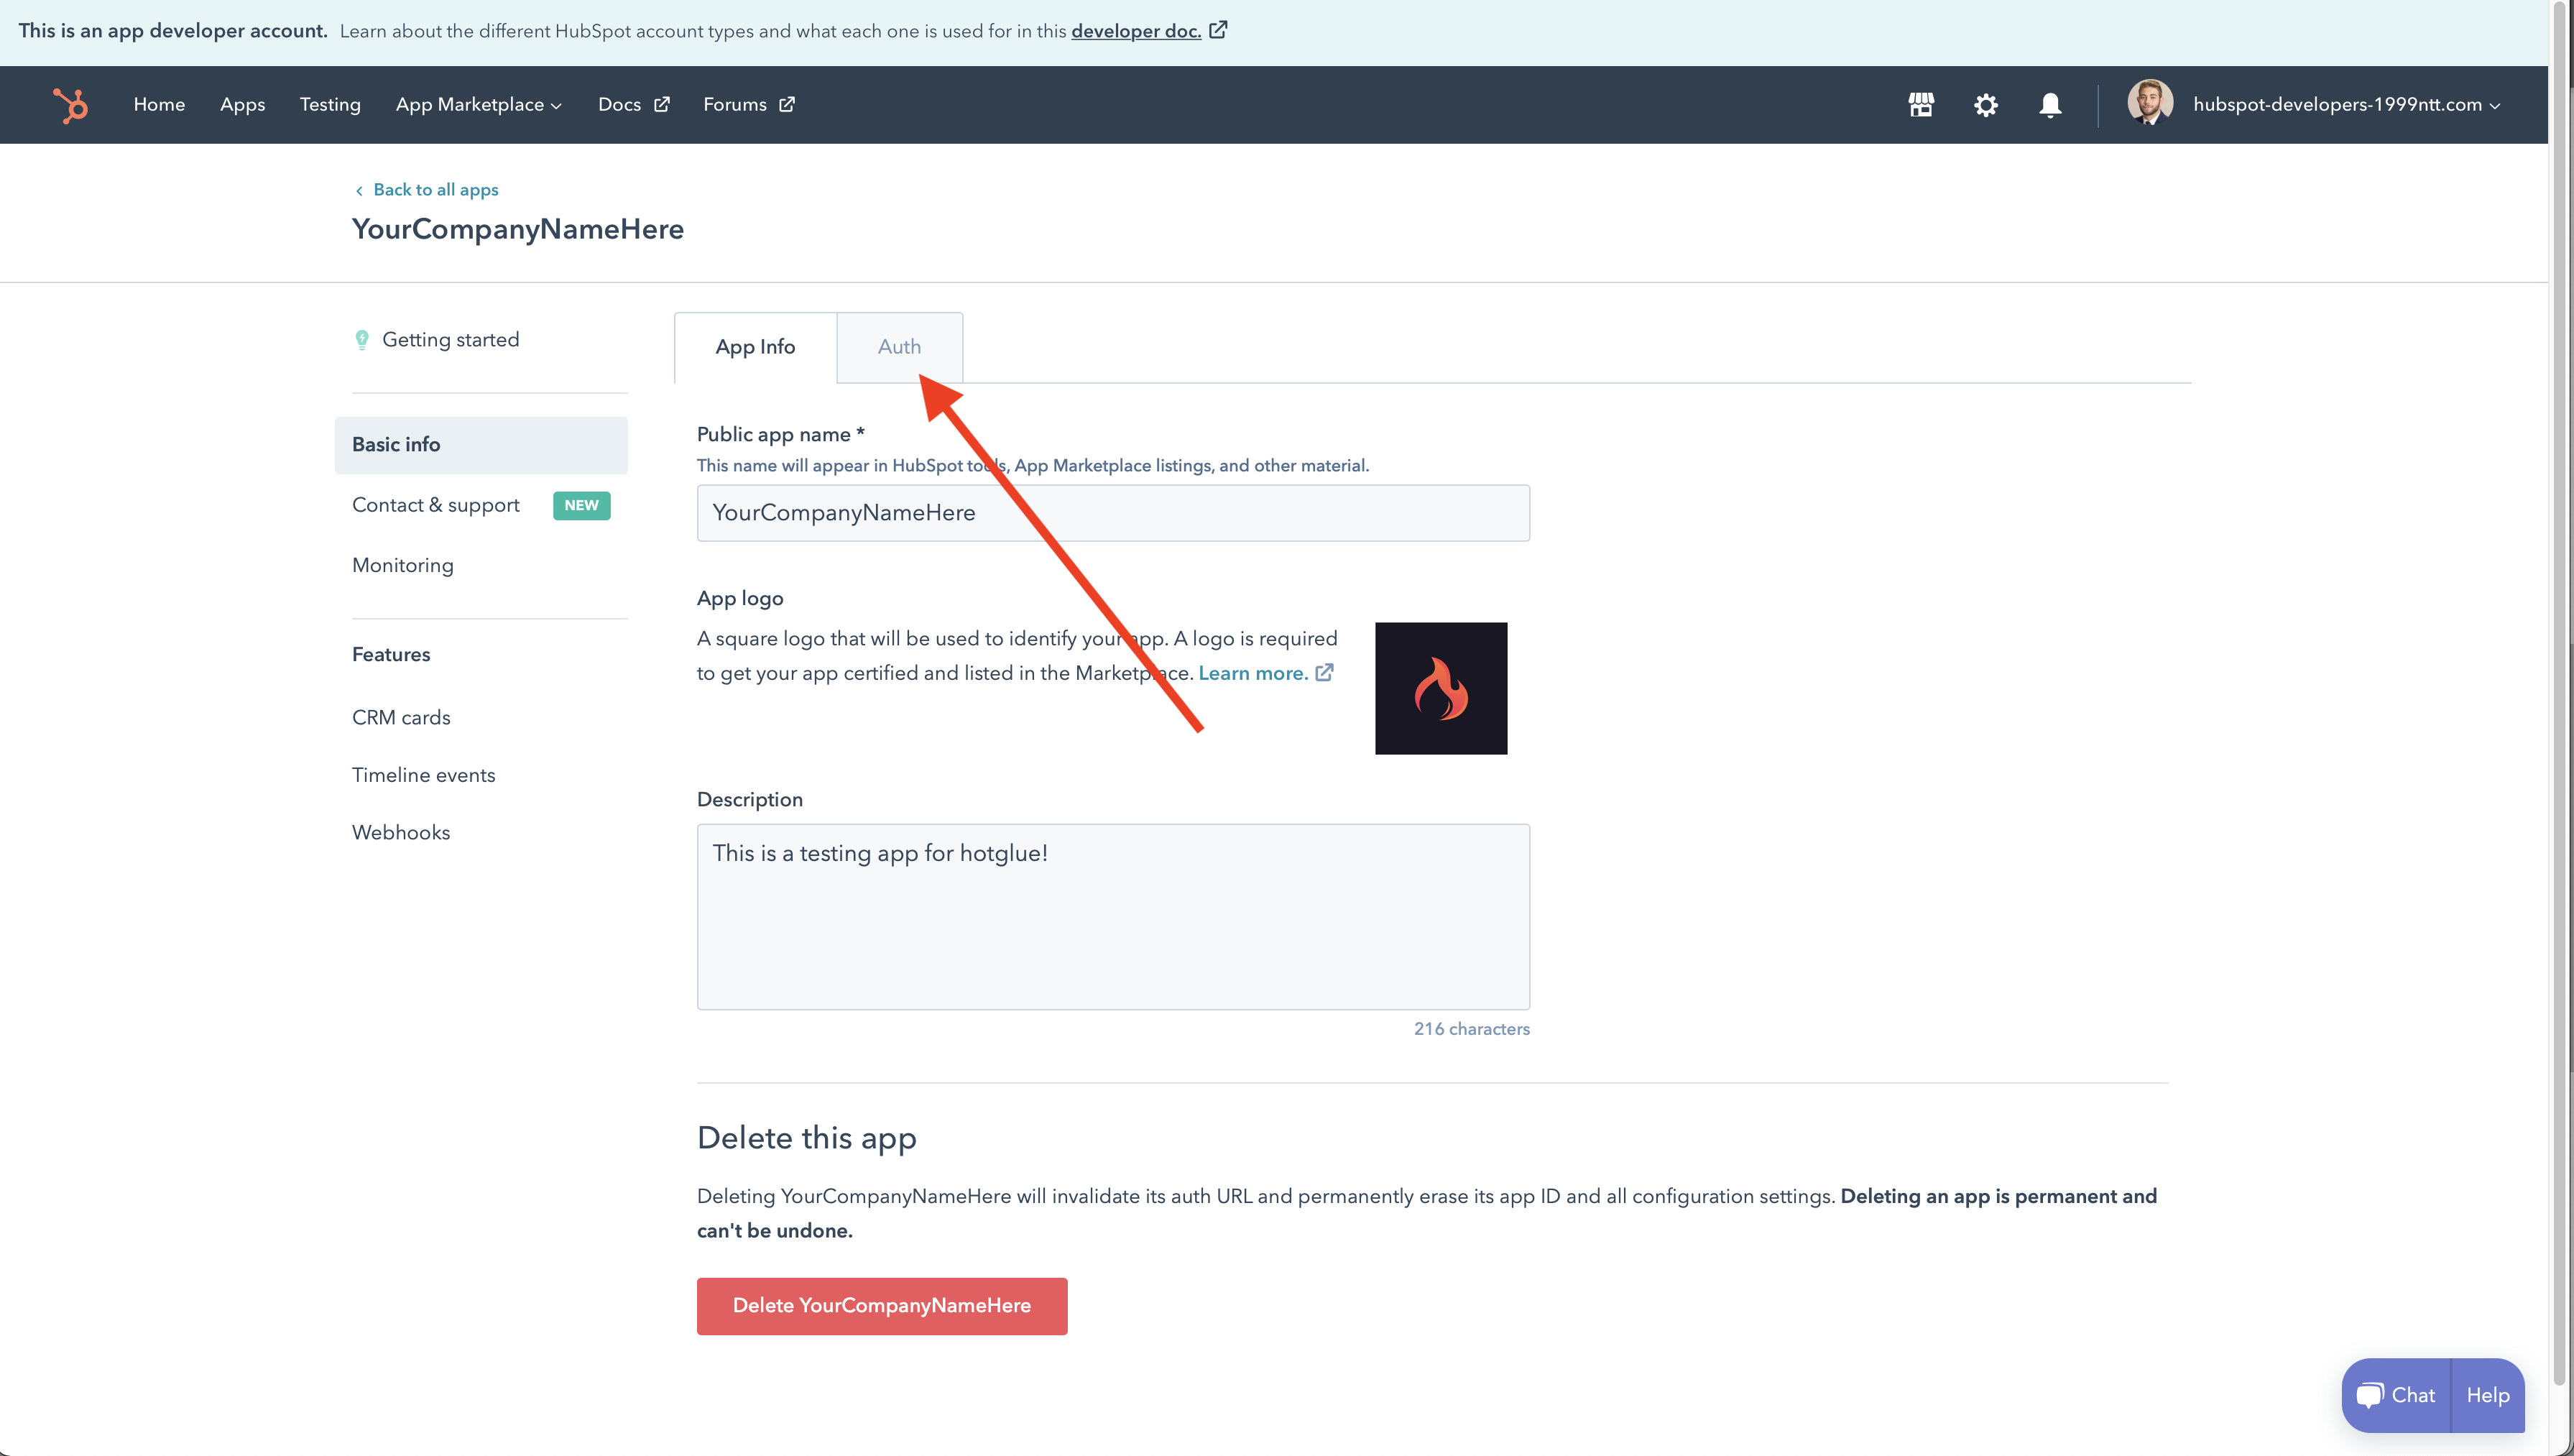Open the developer doc link

[1135, 31]
